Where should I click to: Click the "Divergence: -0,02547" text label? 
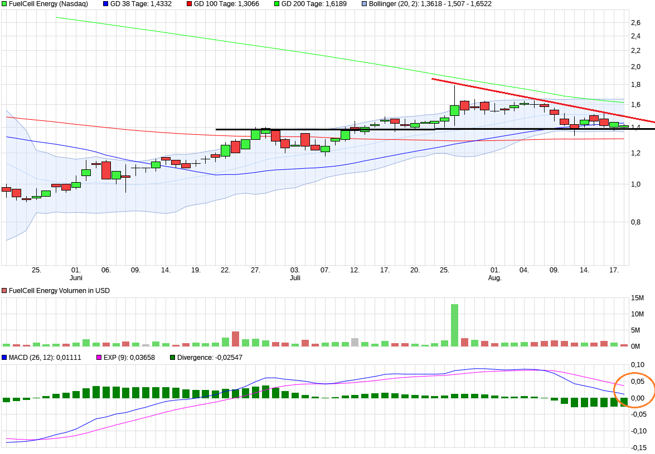[x=209, y=358]
